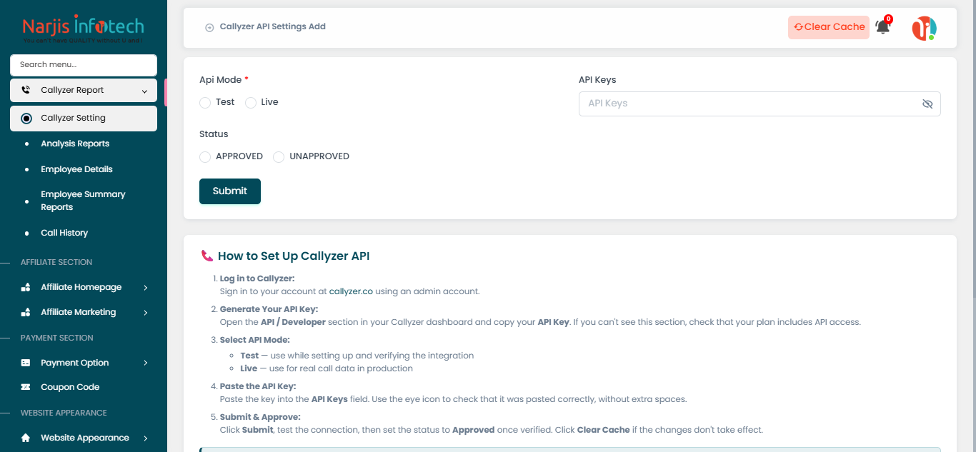Click the Search menu field
This screenshot has width=976, height=452.
[84, 65]
